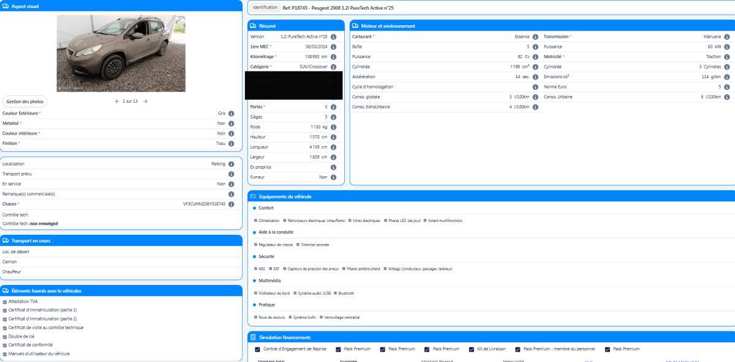The height and width of the screenshot is (362, 735).
Task: Click info icon beside Fumeur field
Action: [334, 177]
